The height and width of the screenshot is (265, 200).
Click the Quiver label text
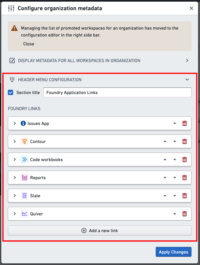coord(37,214)
